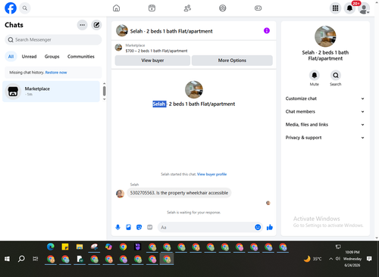Viewport: 379px width, 277px height.
Task: Click Selah's message about wheelchair access
Action: pyautogui.click(x=179, y=193)
